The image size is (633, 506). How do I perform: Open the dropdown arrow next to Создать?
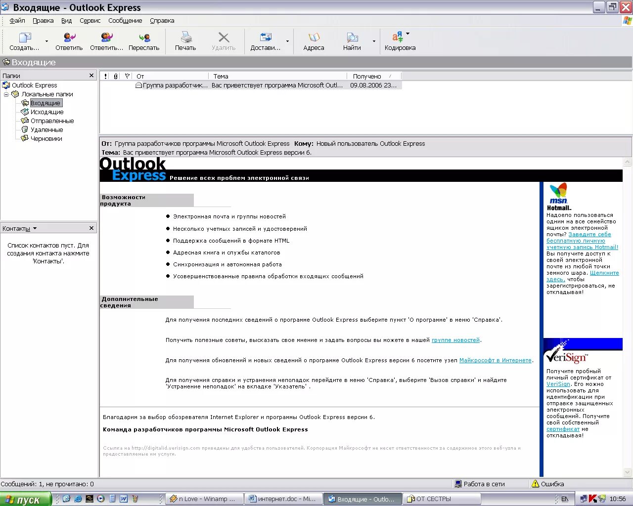(x=47, y=42)
